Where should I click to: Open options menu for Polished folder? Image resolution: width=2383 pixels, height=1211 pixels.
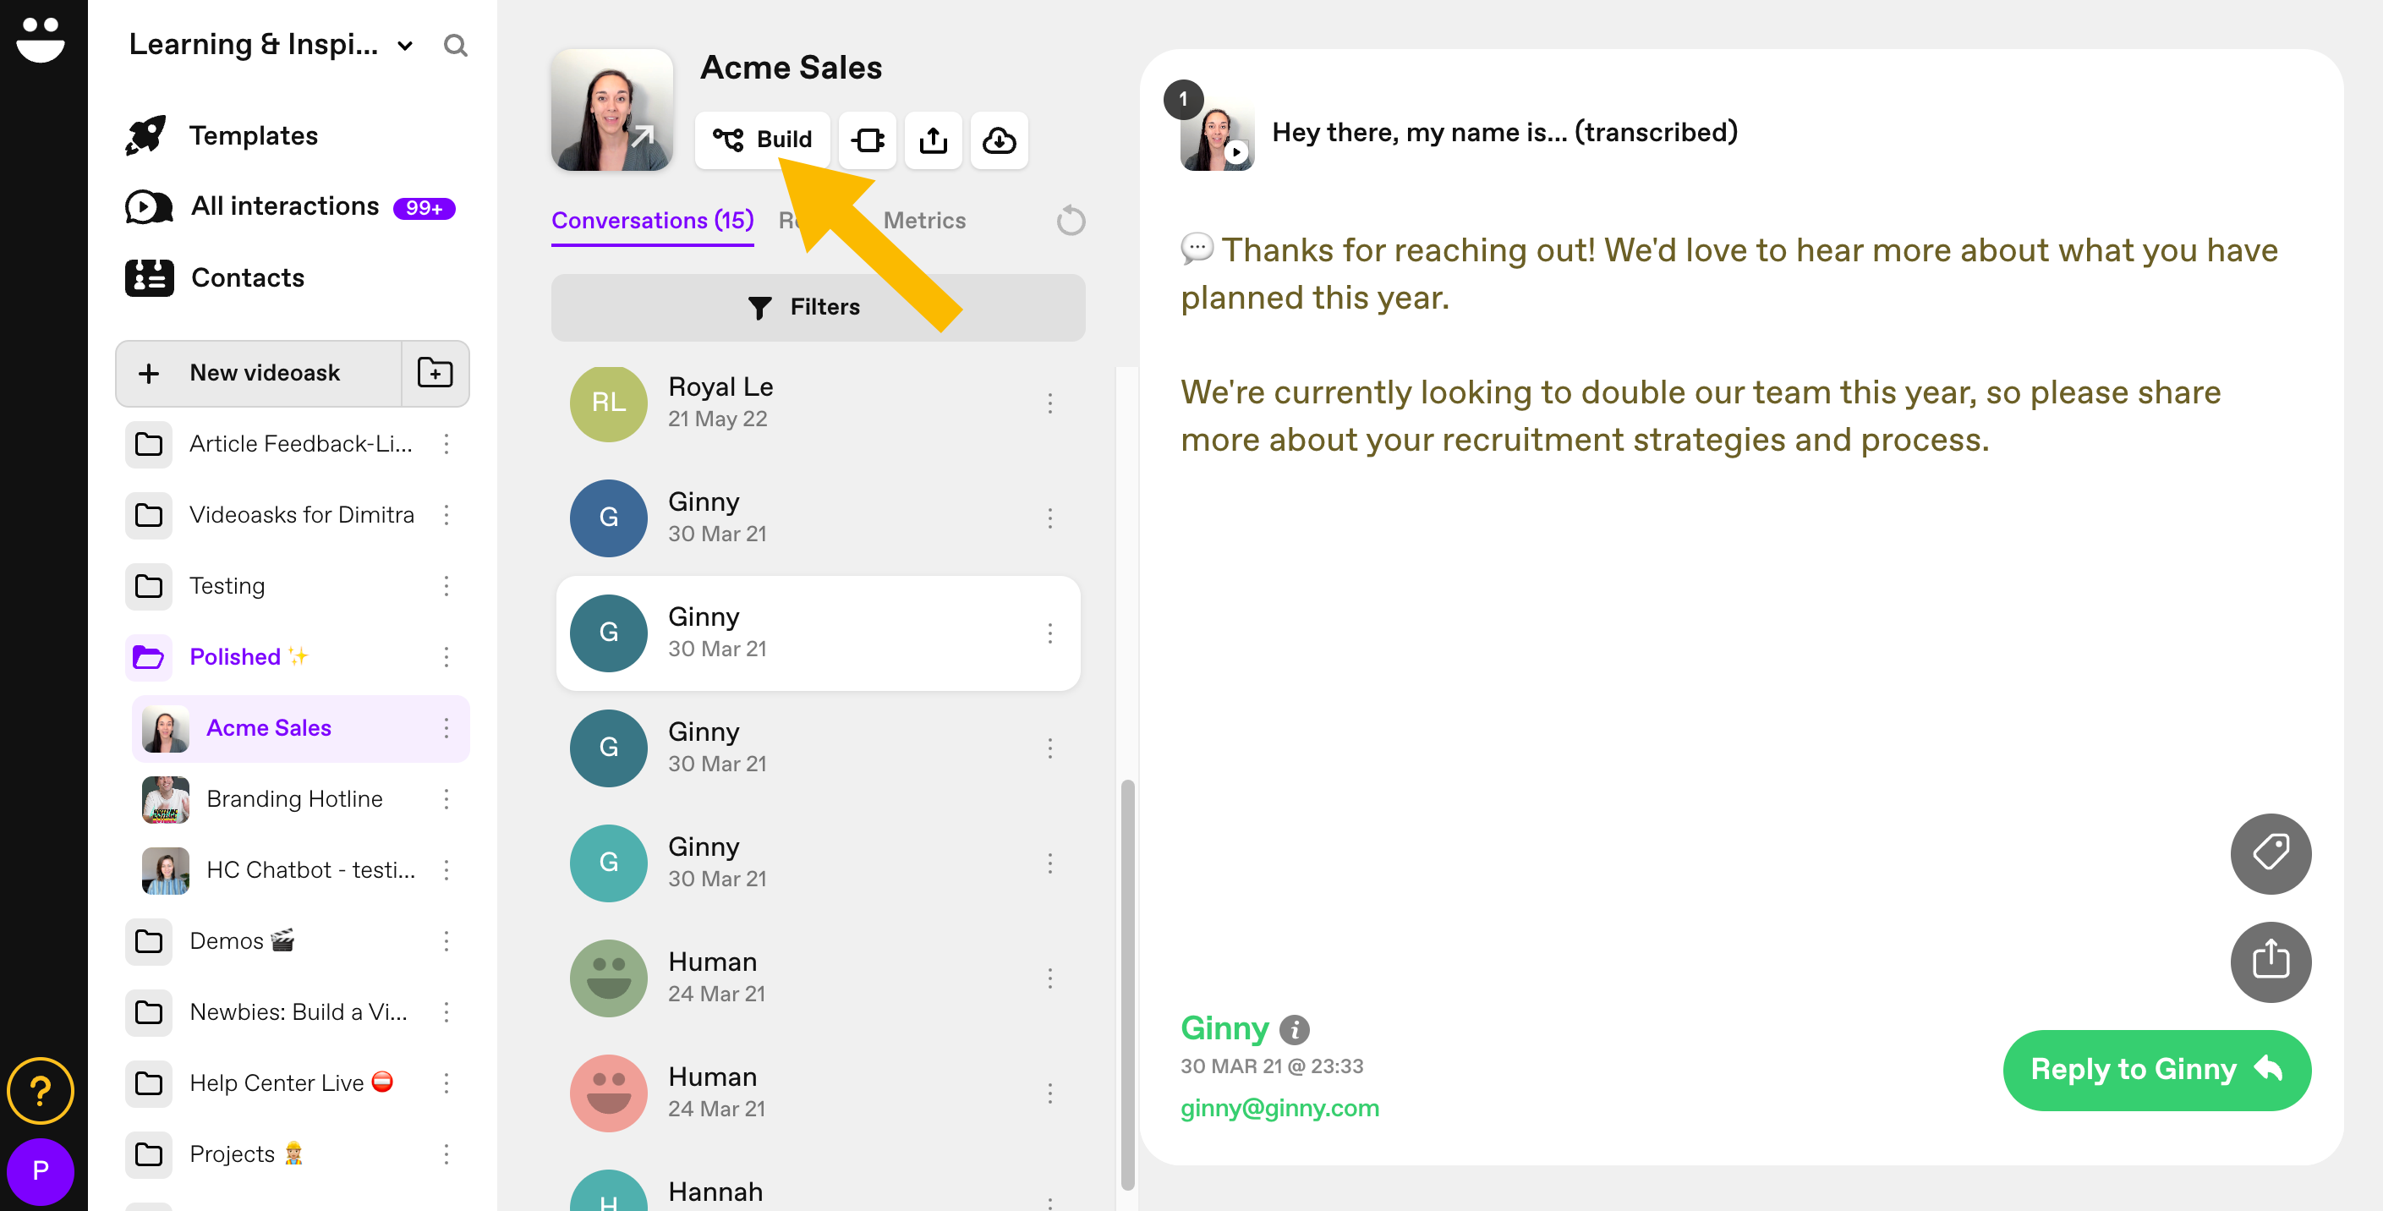tap(446, 658)
